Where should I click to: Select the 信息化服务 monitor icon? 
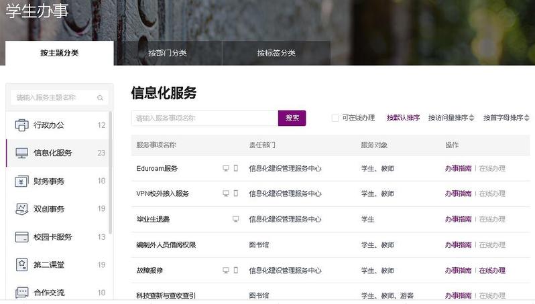point(21,153)
